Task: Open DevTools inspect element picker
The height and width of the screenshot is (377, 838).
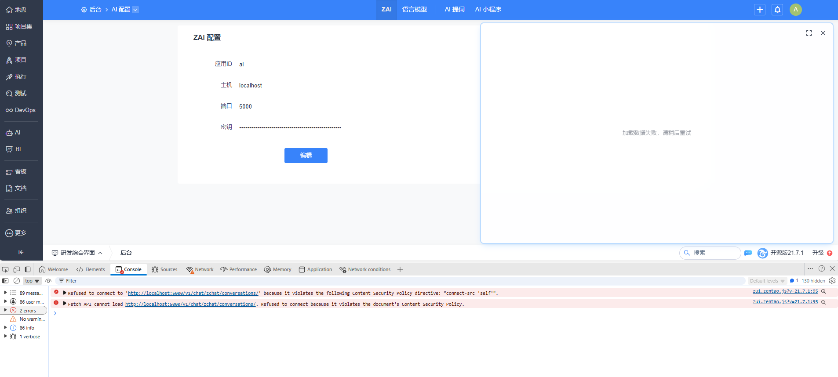Action: (5, 269)
